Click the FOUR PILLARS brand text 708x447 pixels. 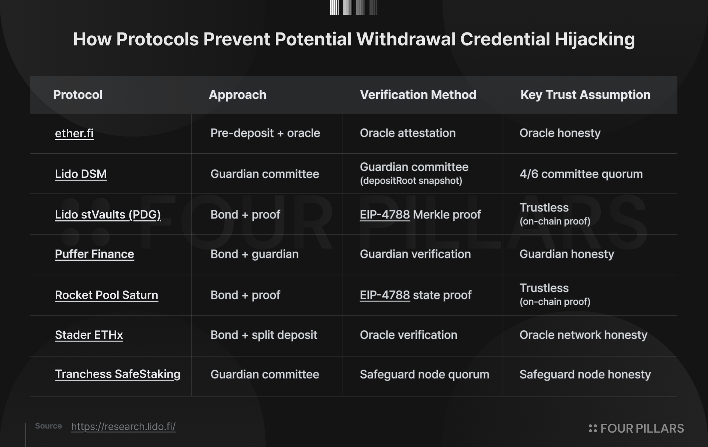[x=642, y=428]
